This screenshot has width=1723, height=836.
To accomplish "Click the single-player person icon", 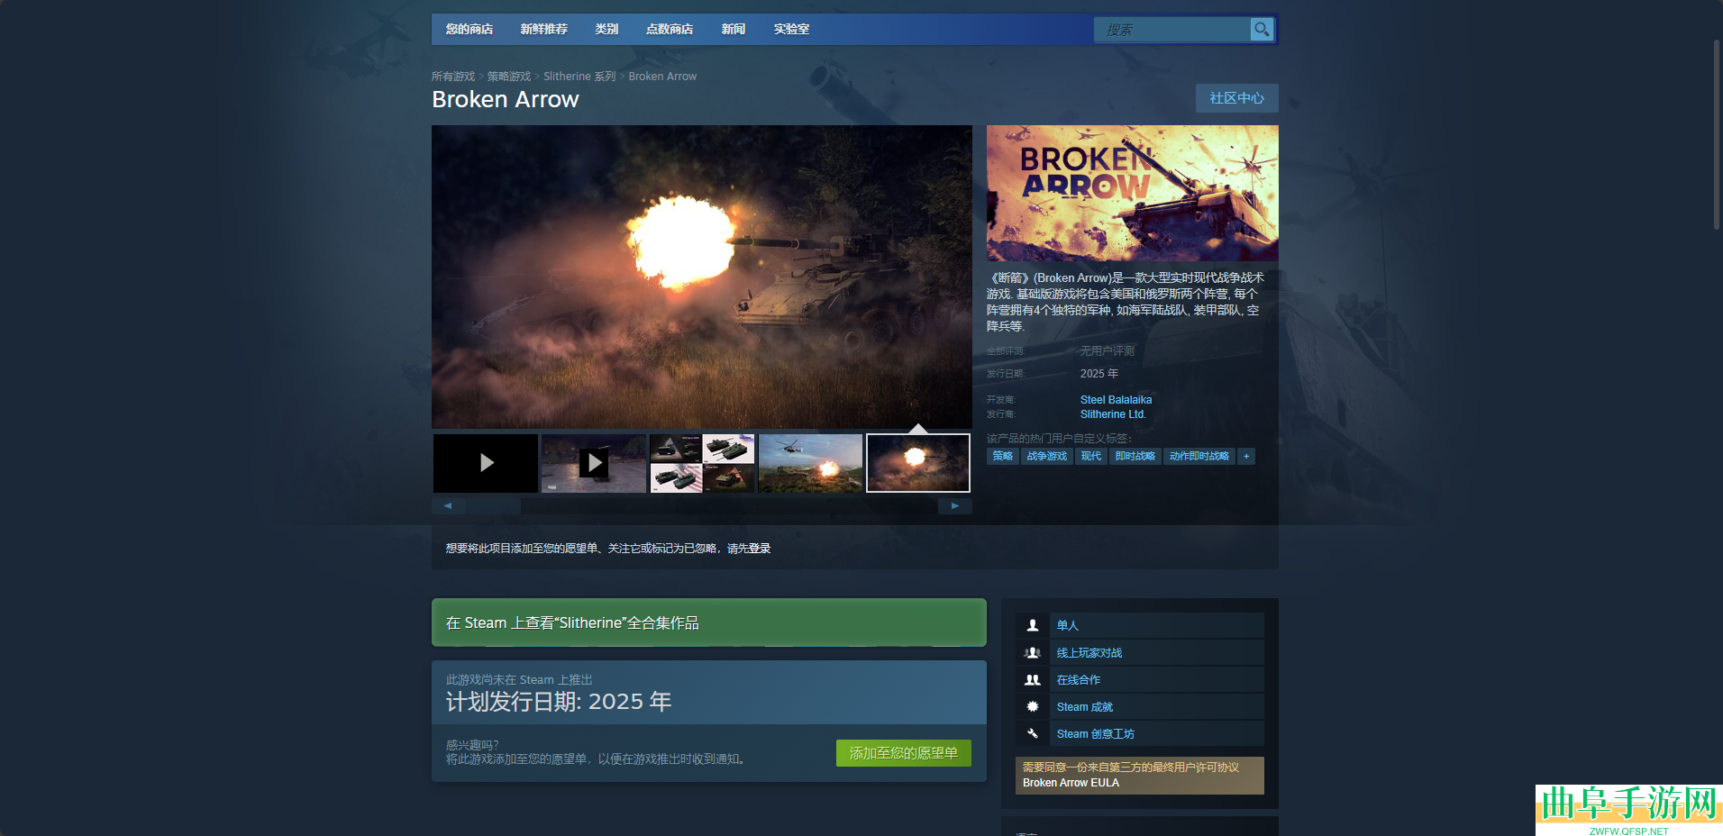I will tap(1033, 625).
